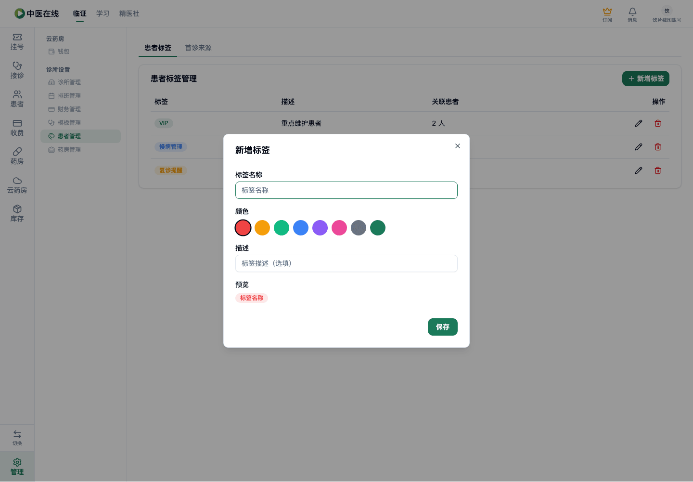Switch to the 精医社 top tab
The image size is (693, 482).
pos(129,13)
